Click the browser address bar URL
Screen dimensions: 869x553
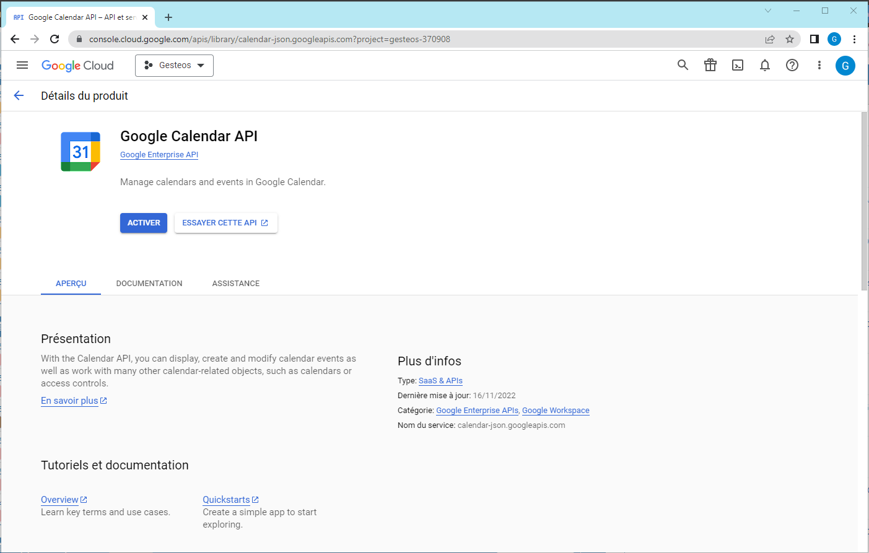(269, 39)
